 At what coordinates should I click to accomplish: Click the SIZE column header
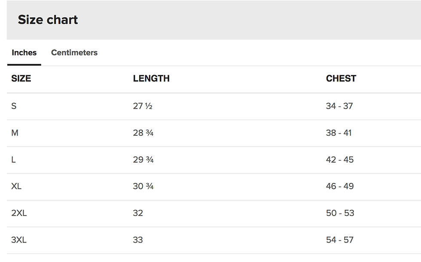tap(21, 79)
